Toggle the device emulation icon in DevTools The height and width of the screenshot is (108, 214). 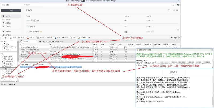click(6, 38)
